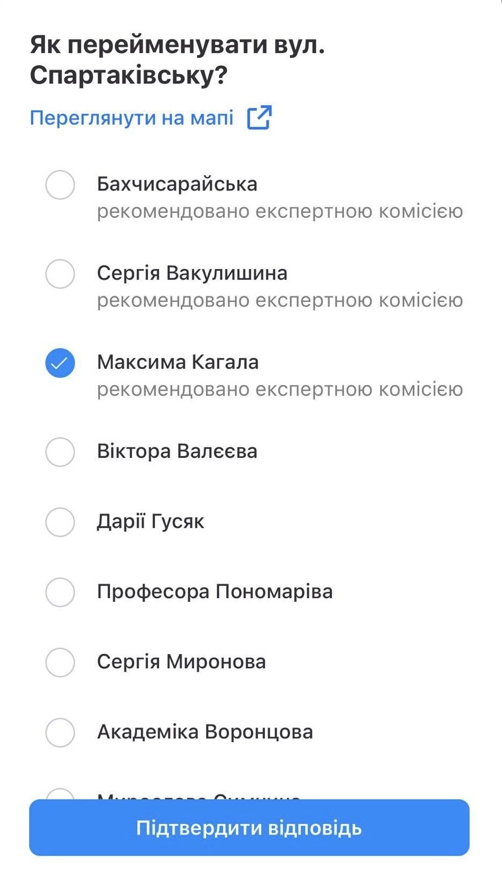Click the Максима Кагала option text
Screen dimensions: 502x871
tap(177, 362)
